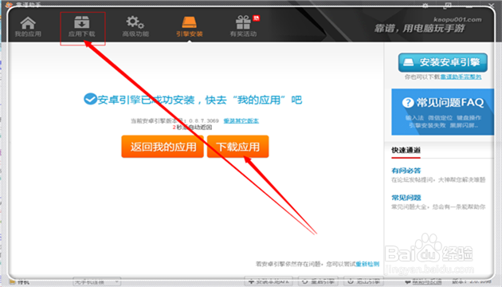Click the blue checkmark success icon
Image resolution: width=502 pixels, height=287 pixels.
point(90,99)
